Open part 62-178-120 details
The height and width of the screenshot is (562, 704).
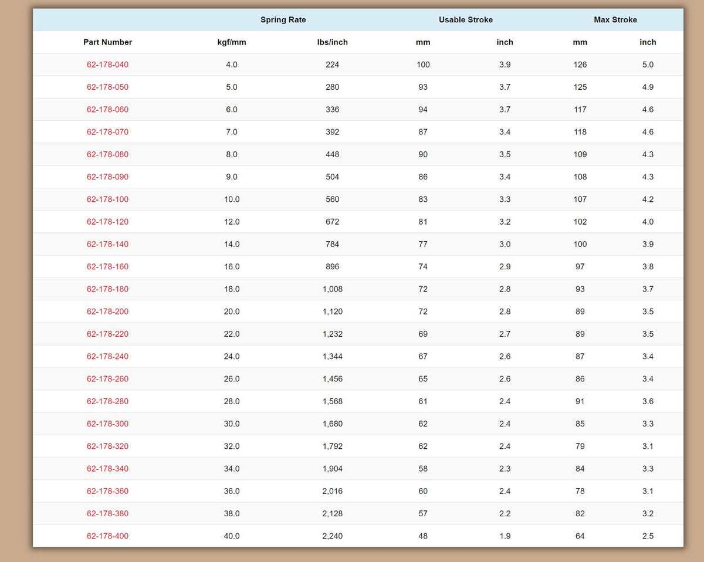click(107, 222)
